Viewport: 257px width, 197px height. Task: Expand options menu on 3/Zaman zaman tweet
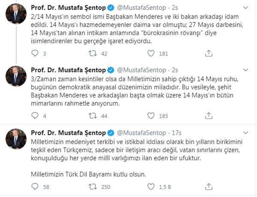tap(246, 70)
